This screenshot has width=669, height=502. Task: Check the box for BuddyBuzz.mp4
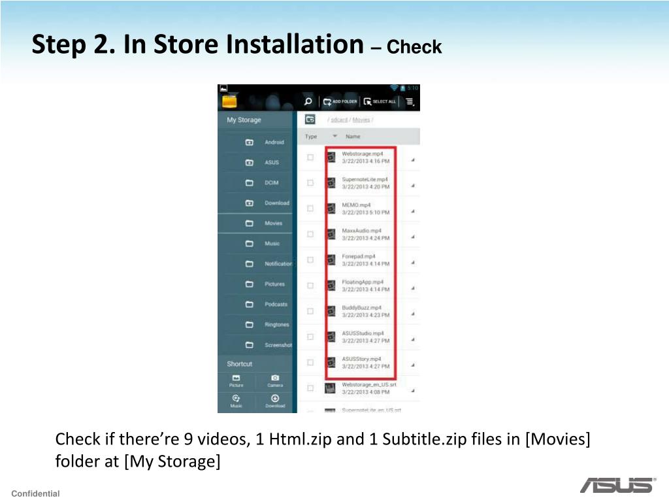[310, 311]
